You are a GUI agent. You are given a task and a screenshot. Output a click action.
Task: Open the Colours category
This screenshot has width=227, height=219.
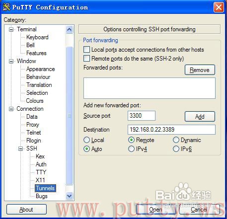35,101
